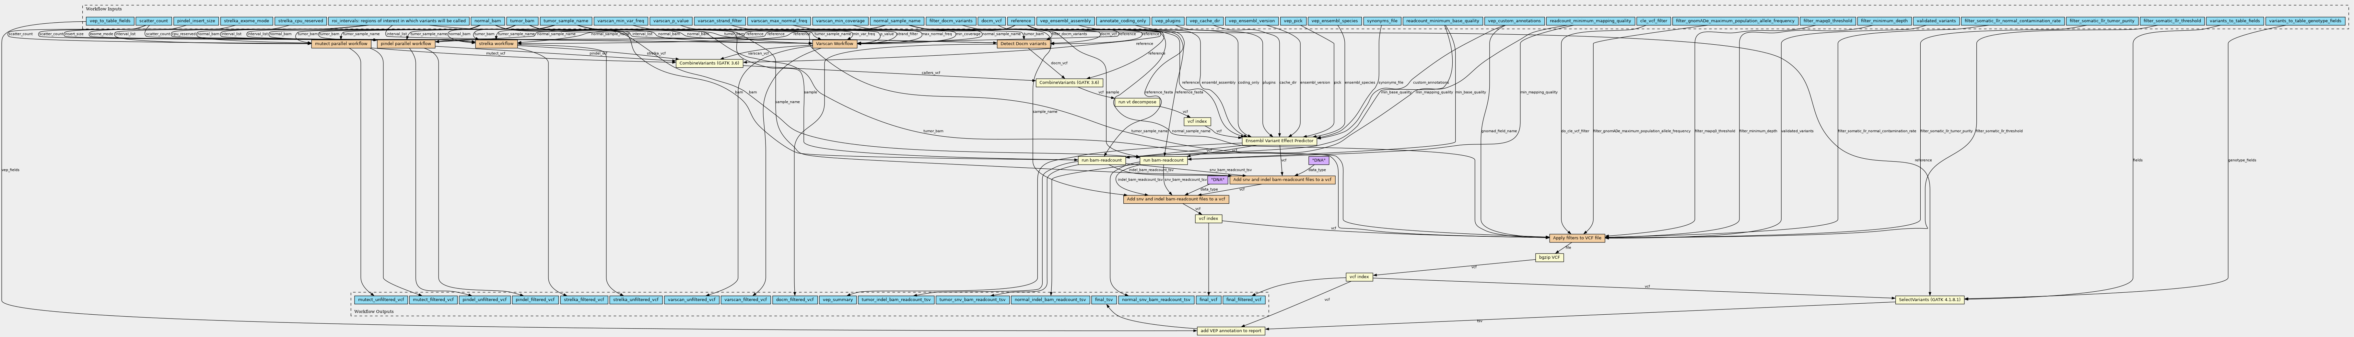Click the tumor_indel_bam_readcount_tsv output node

[x=896, y=299]
